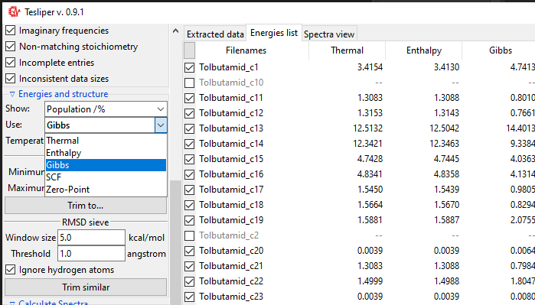Choose Thermal from the dropdown list
This screenshot has height=305, width=535.
pyautogui.click(x=106, y=141)
